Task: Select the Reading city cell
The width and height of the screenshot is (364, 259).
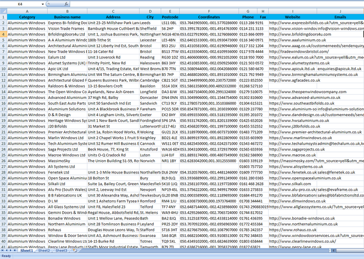Action: coord(150,57)
